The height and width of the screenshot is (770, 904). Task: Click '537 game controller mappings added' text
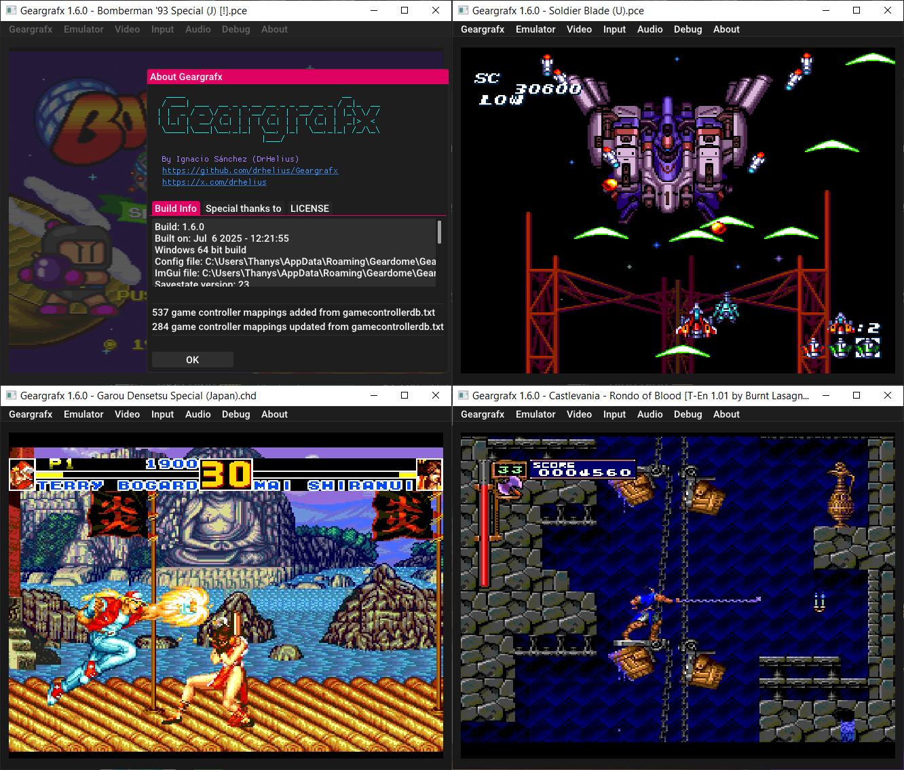(x=294, y=312)
